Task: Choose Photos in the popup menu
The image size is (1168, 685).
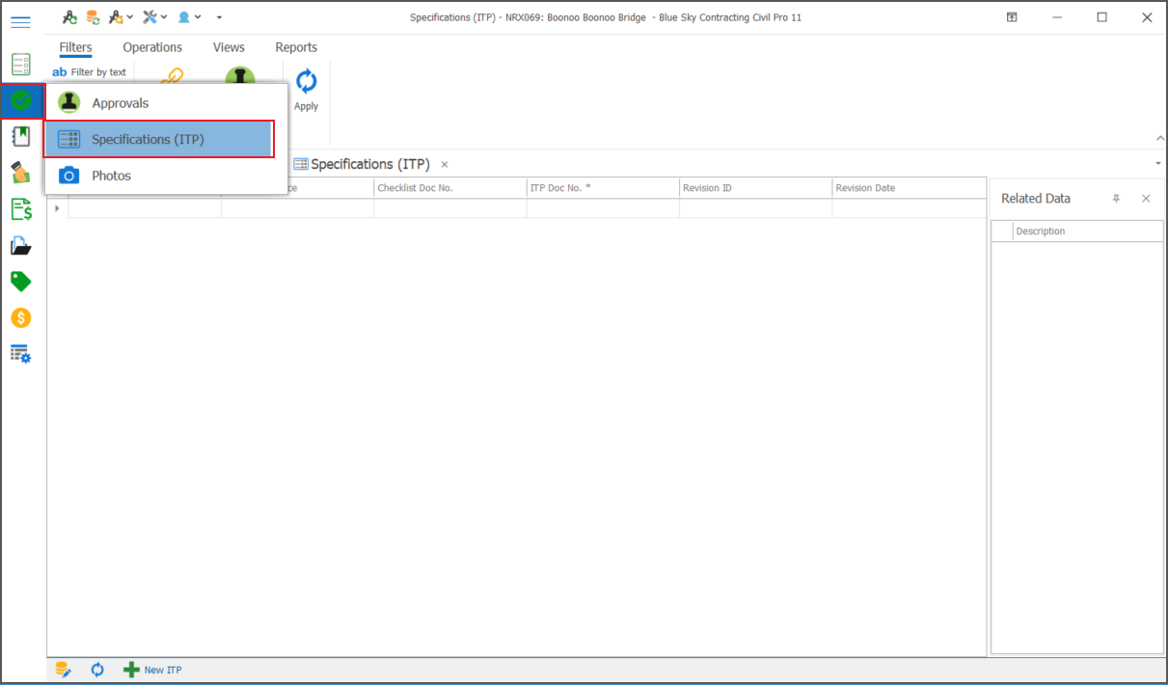Action: pyautogui.click(x=111, y=176)
